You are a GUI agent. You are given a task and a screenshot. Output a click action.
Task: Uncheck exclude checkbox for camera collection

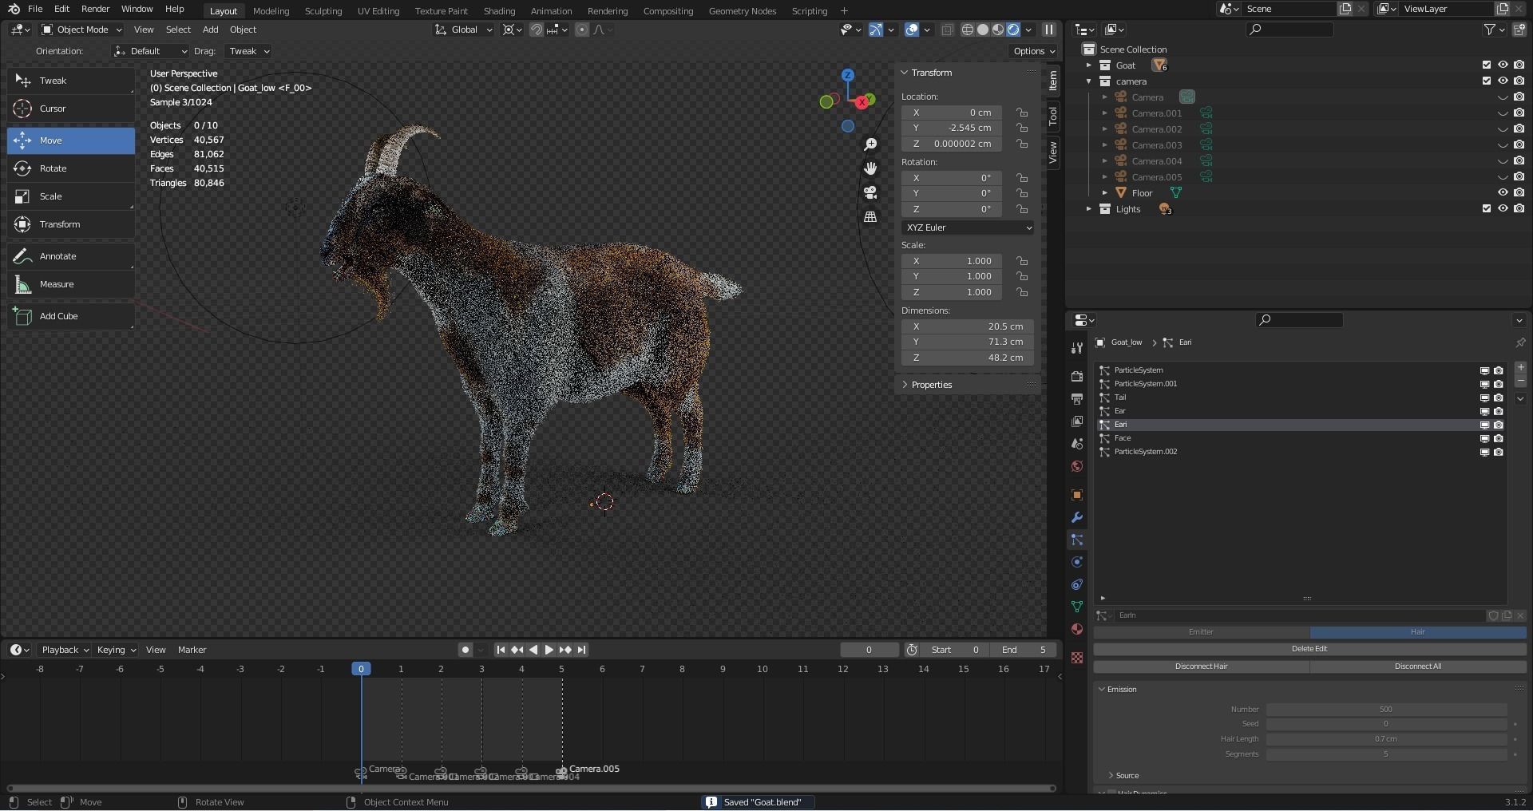tap(1487, 81)
